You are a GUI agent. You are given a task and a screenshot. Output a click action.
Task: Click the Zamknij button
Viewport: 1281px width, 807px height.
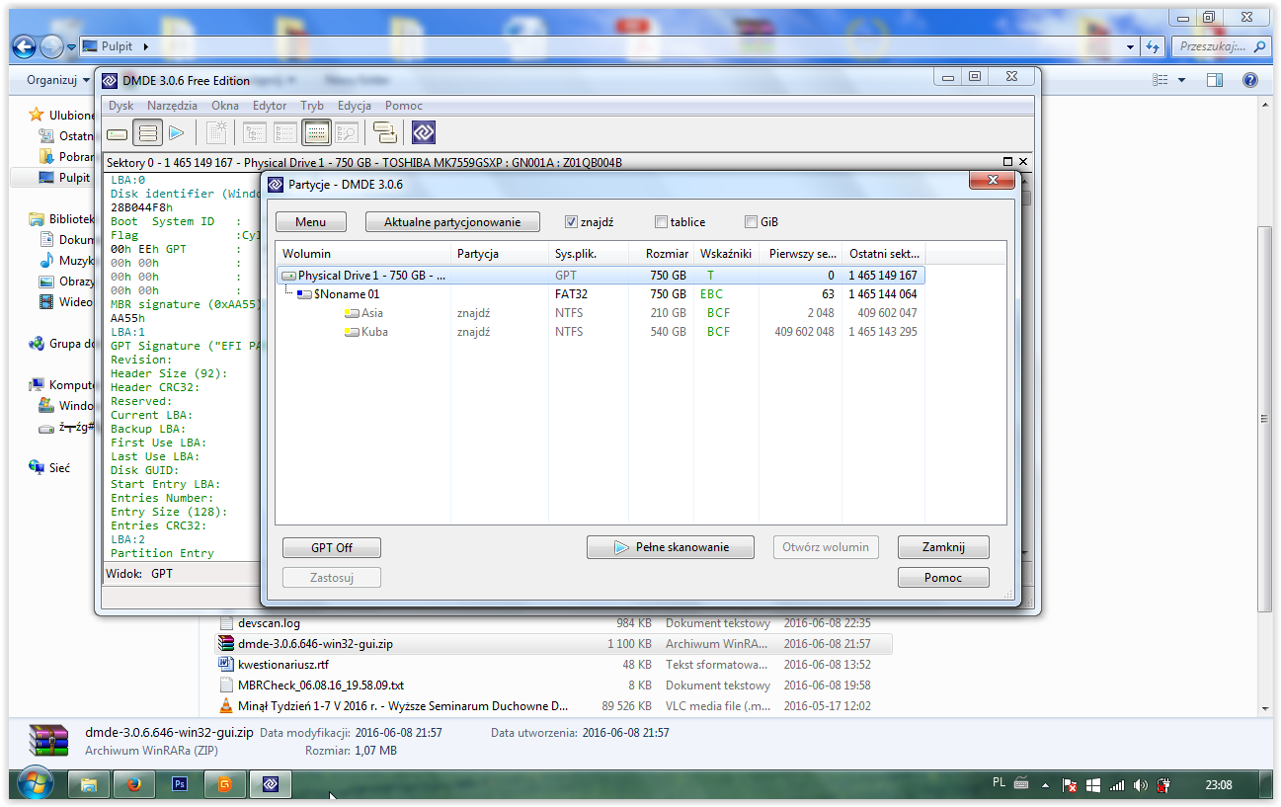[x=943, y=547]
